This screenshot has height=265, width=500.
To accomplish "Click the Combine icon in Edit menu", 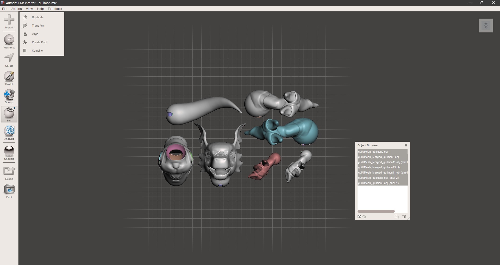I will click(x=25, y=51).
